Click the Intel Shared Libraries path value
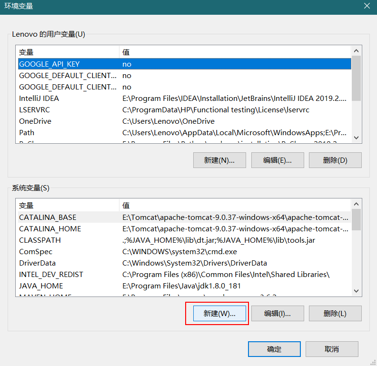Image resolution: width=377 pixels, height=366 pixels. tap(226, 274)
